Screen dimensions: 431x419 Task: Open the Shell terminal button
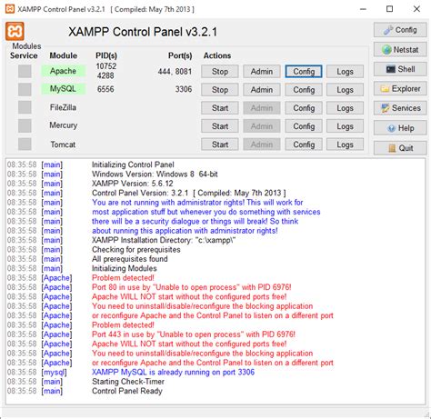[x=400, y=69]
